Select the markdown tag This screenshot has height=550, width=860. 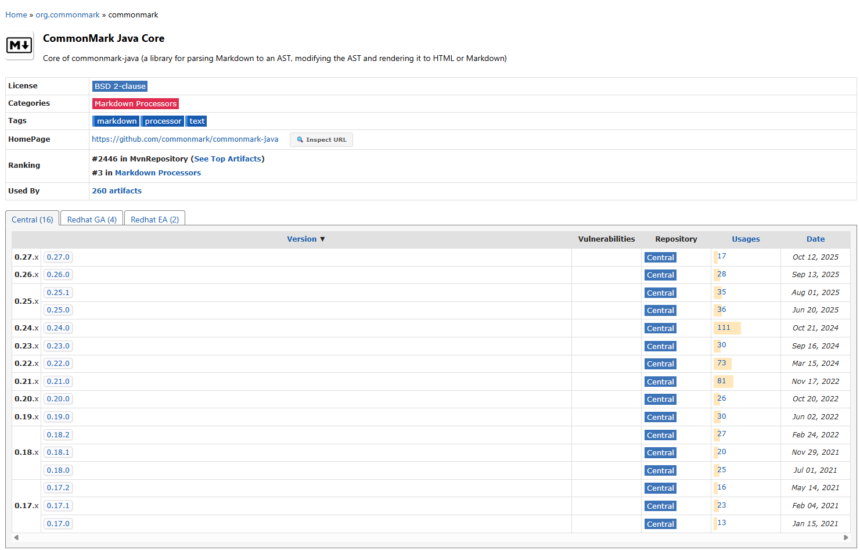pyautogui.click(x=116, y=121)
